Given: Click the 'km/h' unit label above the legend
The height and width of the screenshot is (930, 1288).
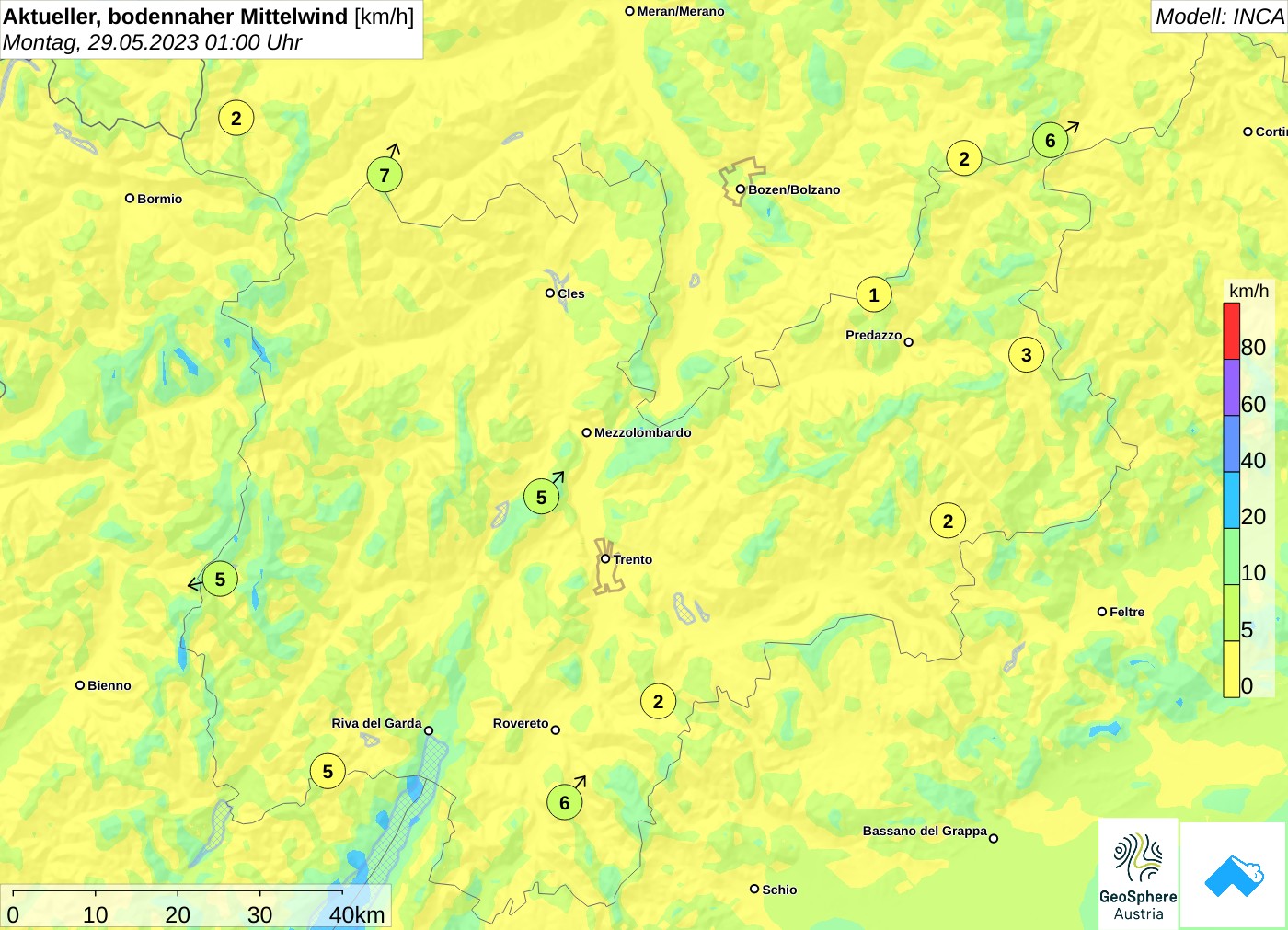Looking at the screenshot, I should click(1248, 291).
